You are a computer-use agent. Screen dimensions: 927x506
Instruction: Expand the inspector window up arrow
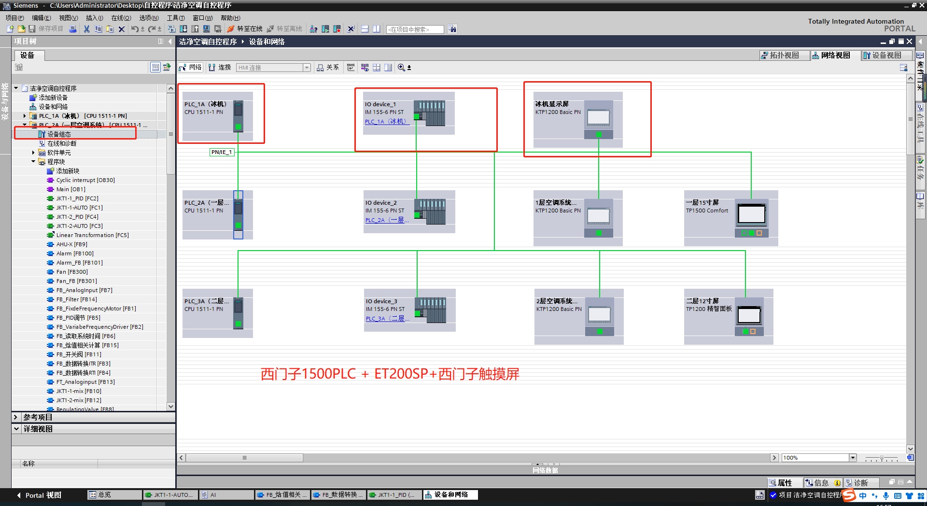(910, 482)
